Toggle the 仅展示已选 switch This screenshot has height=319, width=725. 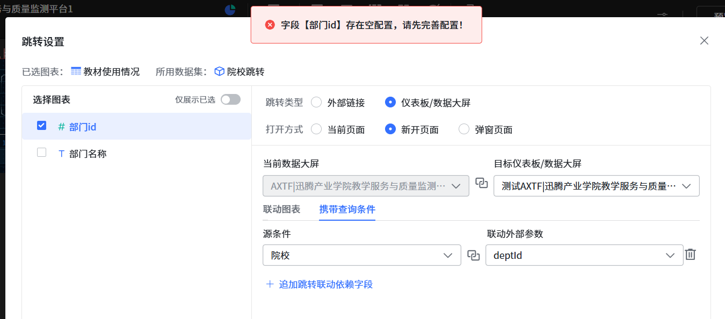tap(230, 99)
